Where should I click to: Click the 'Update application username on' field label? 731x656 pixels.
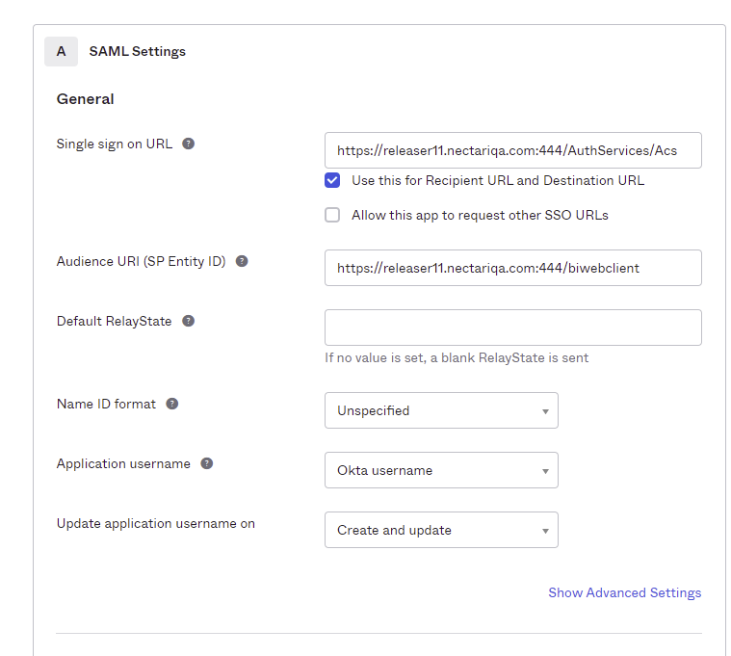tap(156, 523)
